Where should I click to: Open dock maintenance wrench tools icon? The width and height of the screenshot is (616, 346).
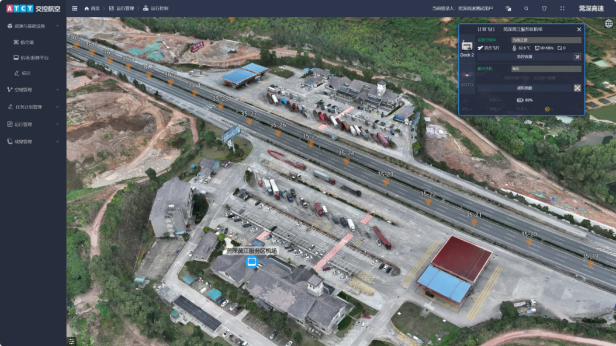pyautogui.click(x=577, y=57)
